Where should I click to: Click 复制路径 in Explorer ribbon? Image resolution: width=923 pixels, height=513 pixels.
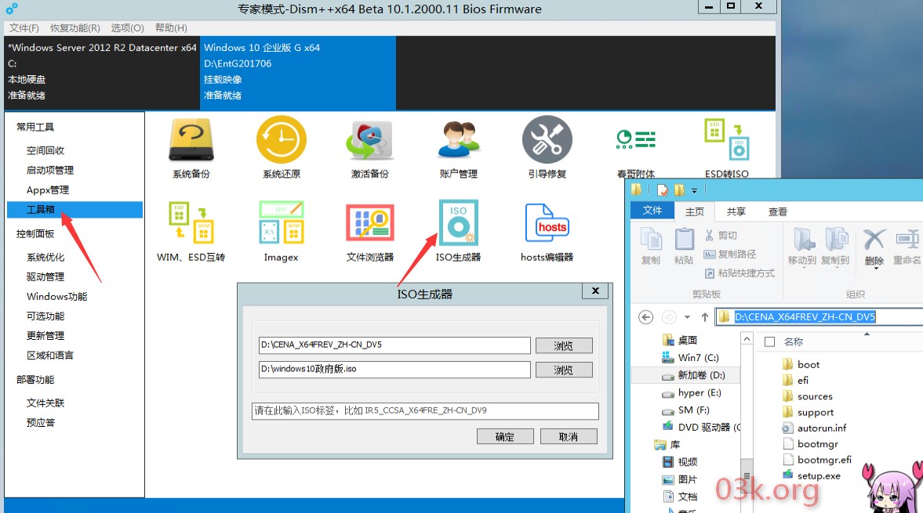click(730, 254)
